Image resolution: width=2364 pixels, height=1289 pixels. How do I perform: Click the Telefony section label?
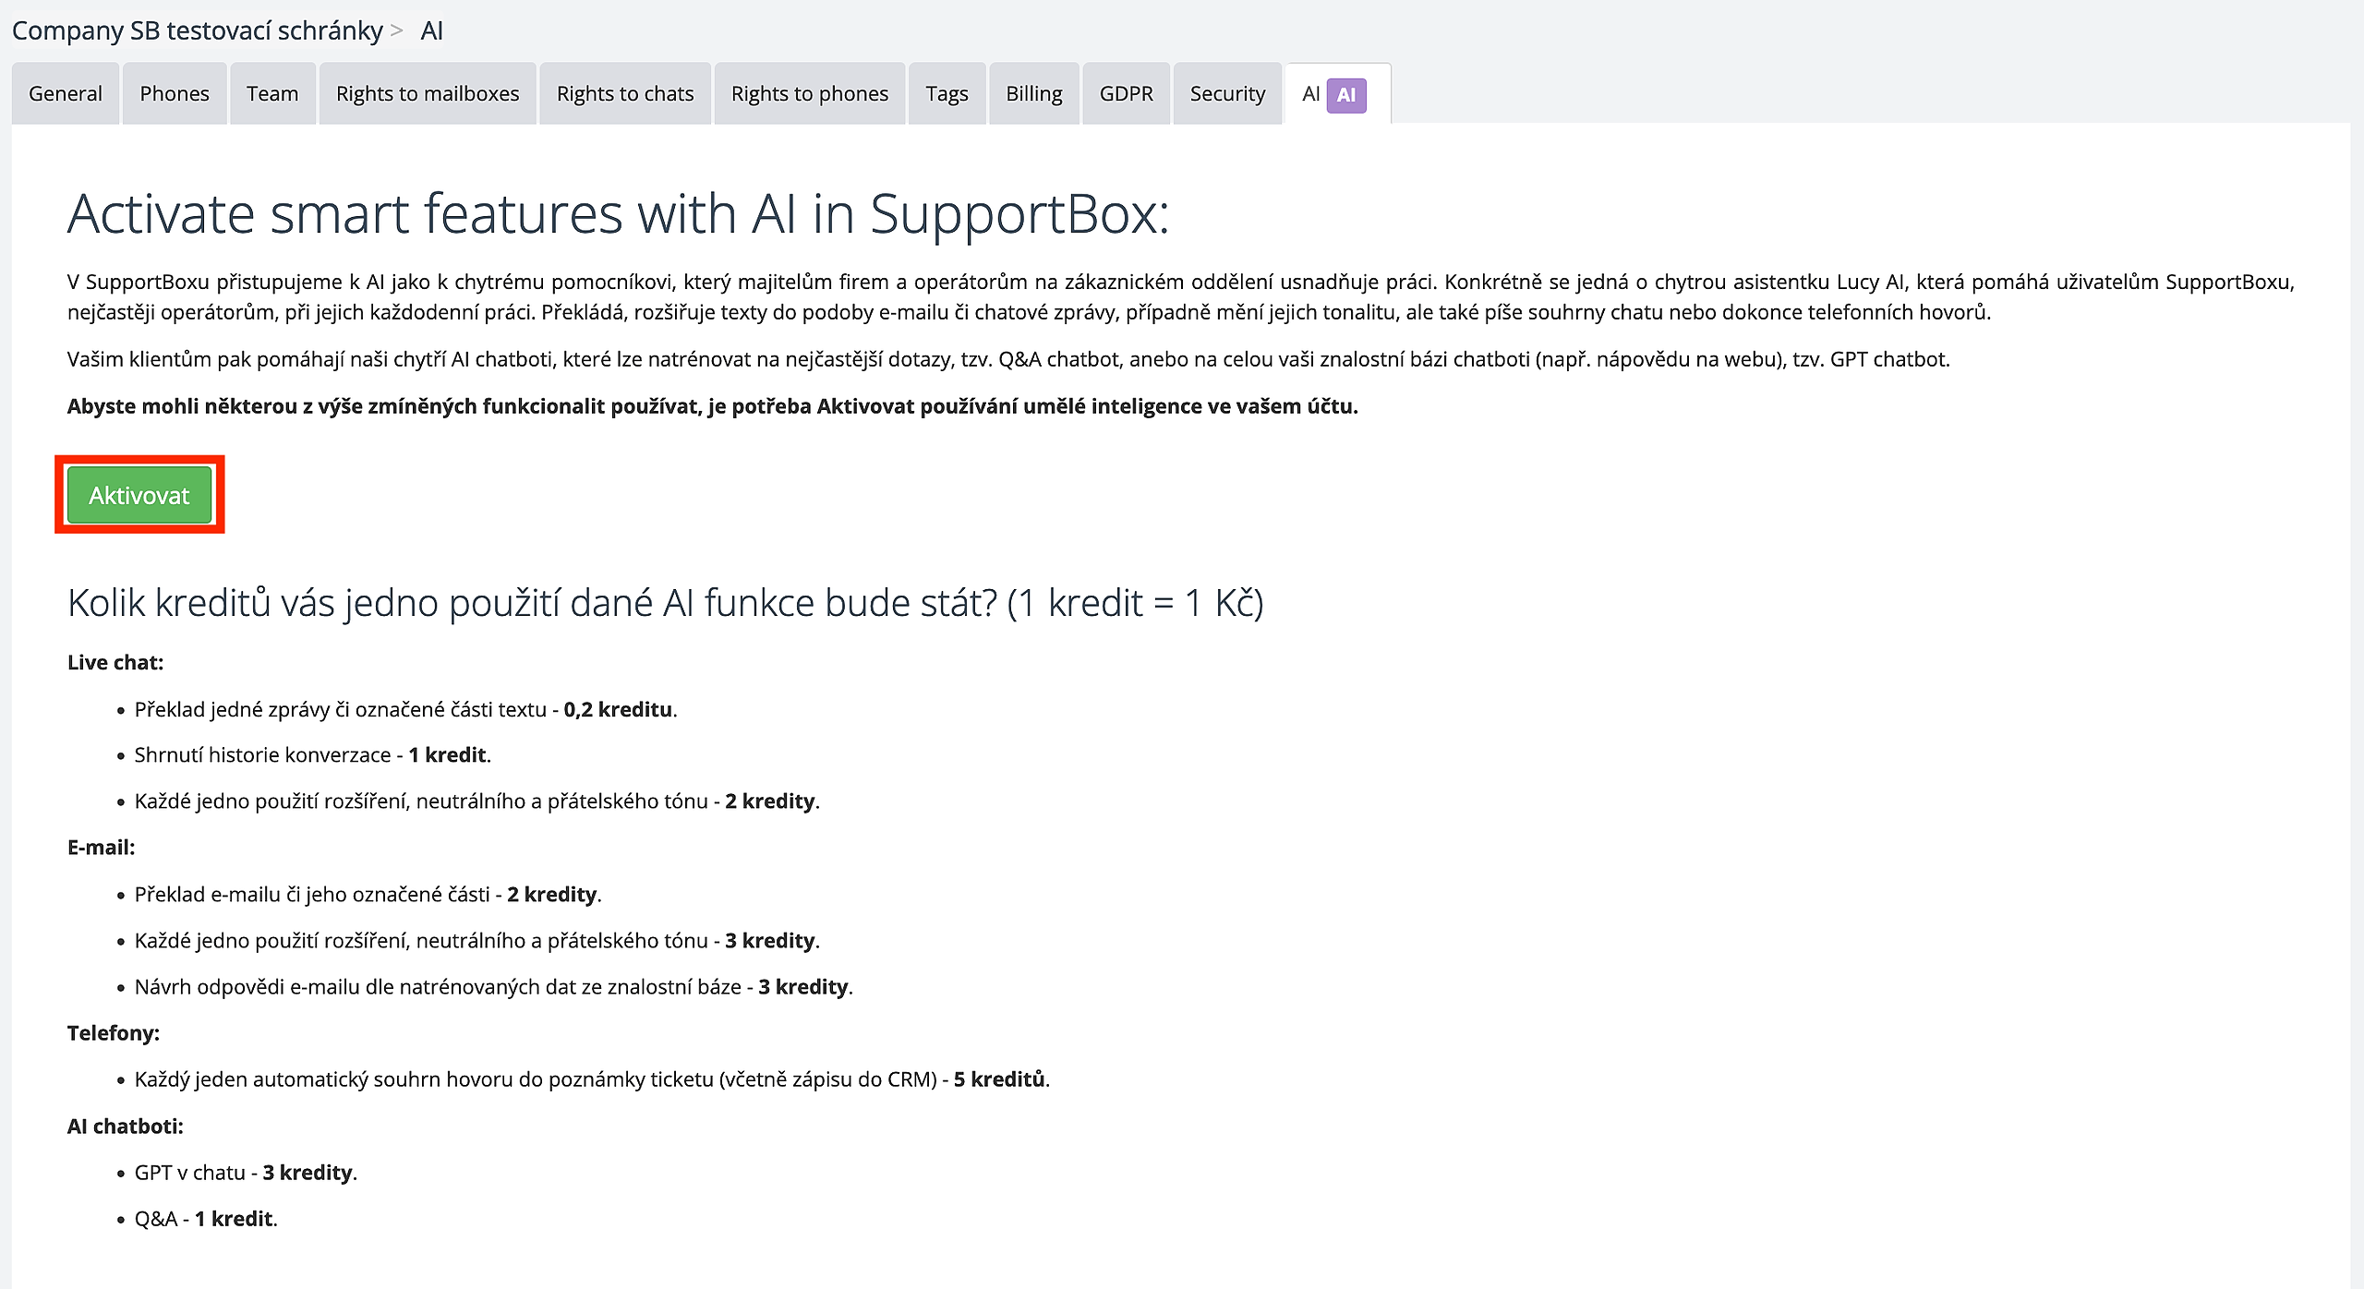(x=113, y=1032)
